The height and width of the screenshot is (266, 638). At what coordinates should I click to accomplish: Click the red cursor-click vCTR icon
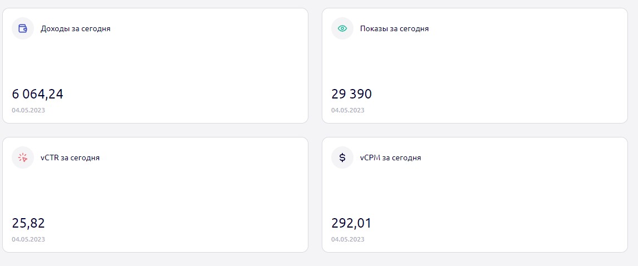(23, 157)
